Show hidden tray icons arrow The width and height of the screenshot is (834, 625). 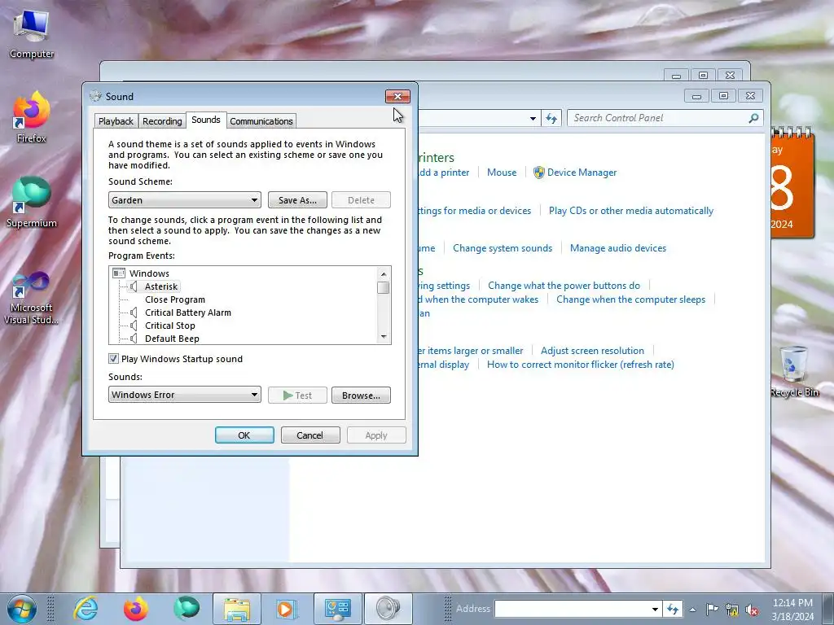tap(692, 610)
